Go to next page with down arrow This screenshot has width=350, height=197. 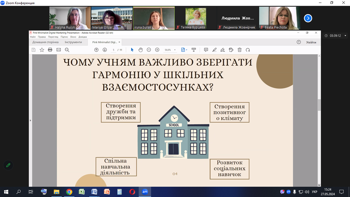pos(105,50)
